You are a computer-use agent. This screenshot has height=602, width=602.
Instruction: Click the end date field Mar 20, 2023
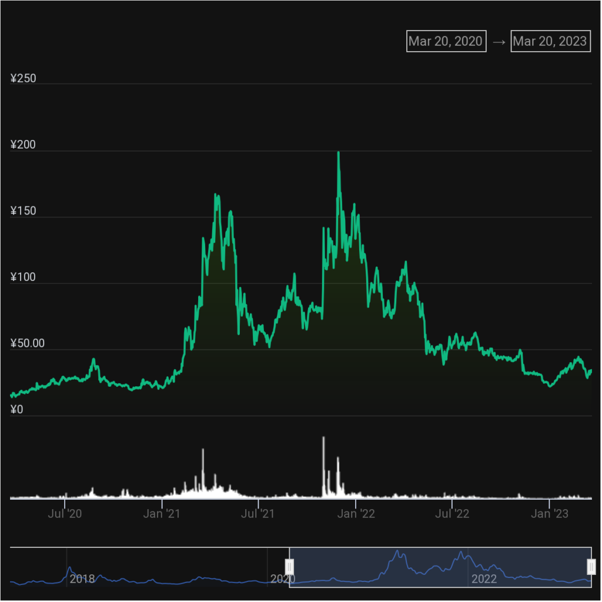click(550, 41)
